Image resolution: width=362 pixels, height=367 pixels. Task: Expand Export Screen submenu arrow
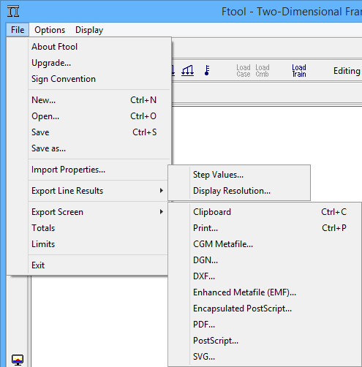point(162,212)
